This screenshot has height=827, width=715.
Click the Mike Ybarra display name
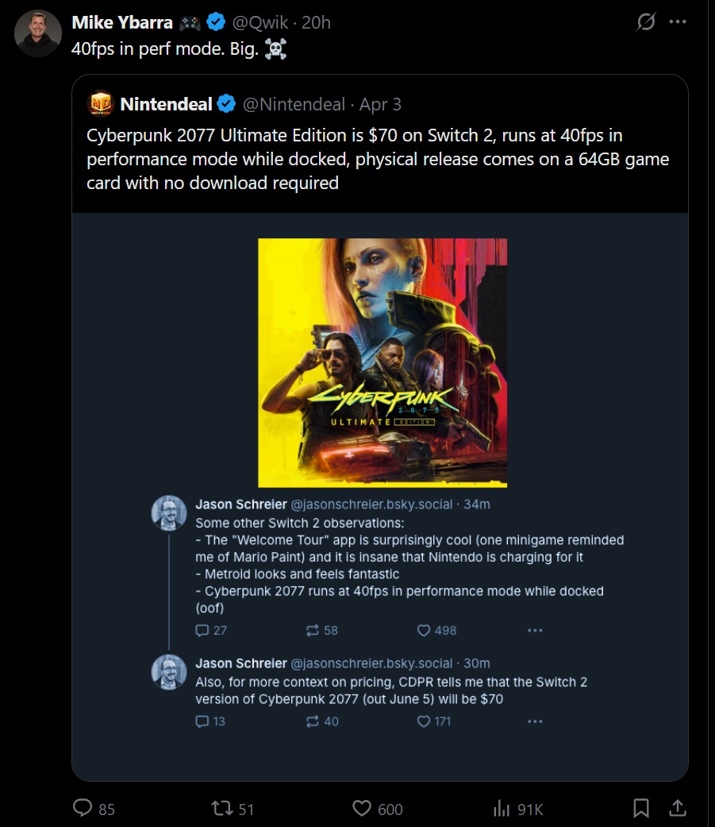[x=122, y=22]
